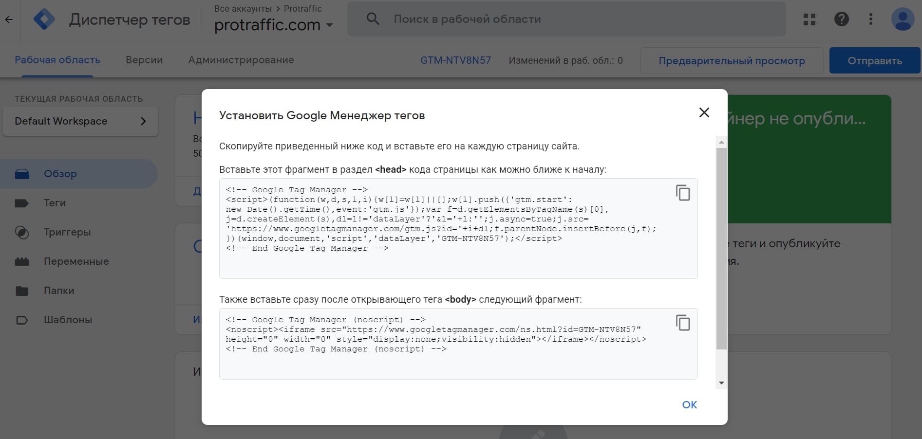Viewport: 922px width, 439px height.
Task: Click the Обзор sidebar icon
Action: pyautogui.click(x=22, y=174)
